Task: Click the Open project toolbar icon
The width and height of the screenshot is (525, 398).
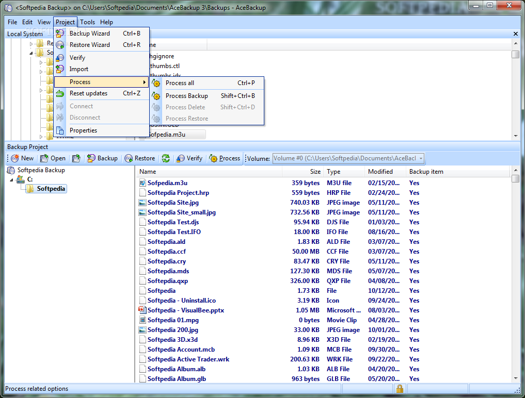Action: point(44,158)
